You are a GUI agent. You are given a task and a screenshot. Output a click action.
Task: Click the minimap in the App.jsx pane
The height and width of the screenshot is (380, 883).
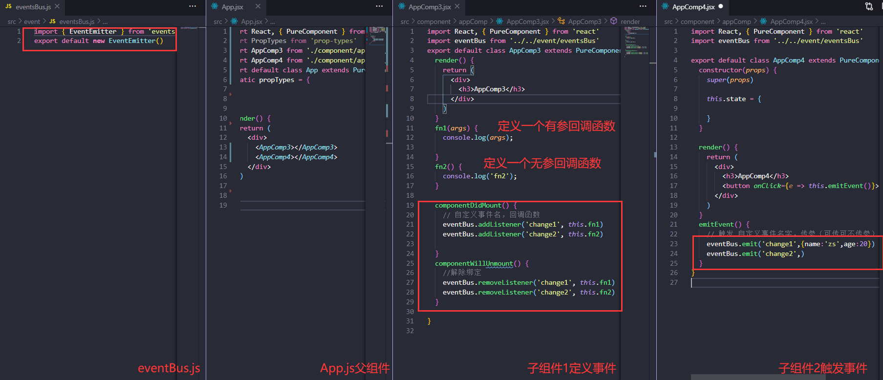[377, 36]
